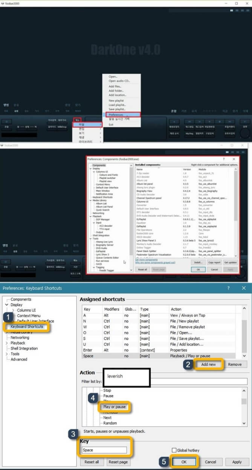
Task: Click Install... button in Components window
Action: pyautogui.click(x=198, y=262)
